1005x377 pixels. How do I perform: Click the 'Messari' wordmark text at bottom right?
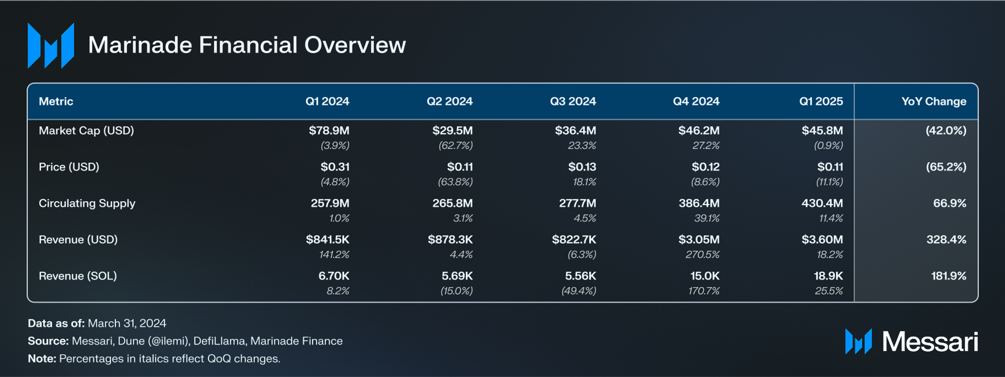(930, 341)
